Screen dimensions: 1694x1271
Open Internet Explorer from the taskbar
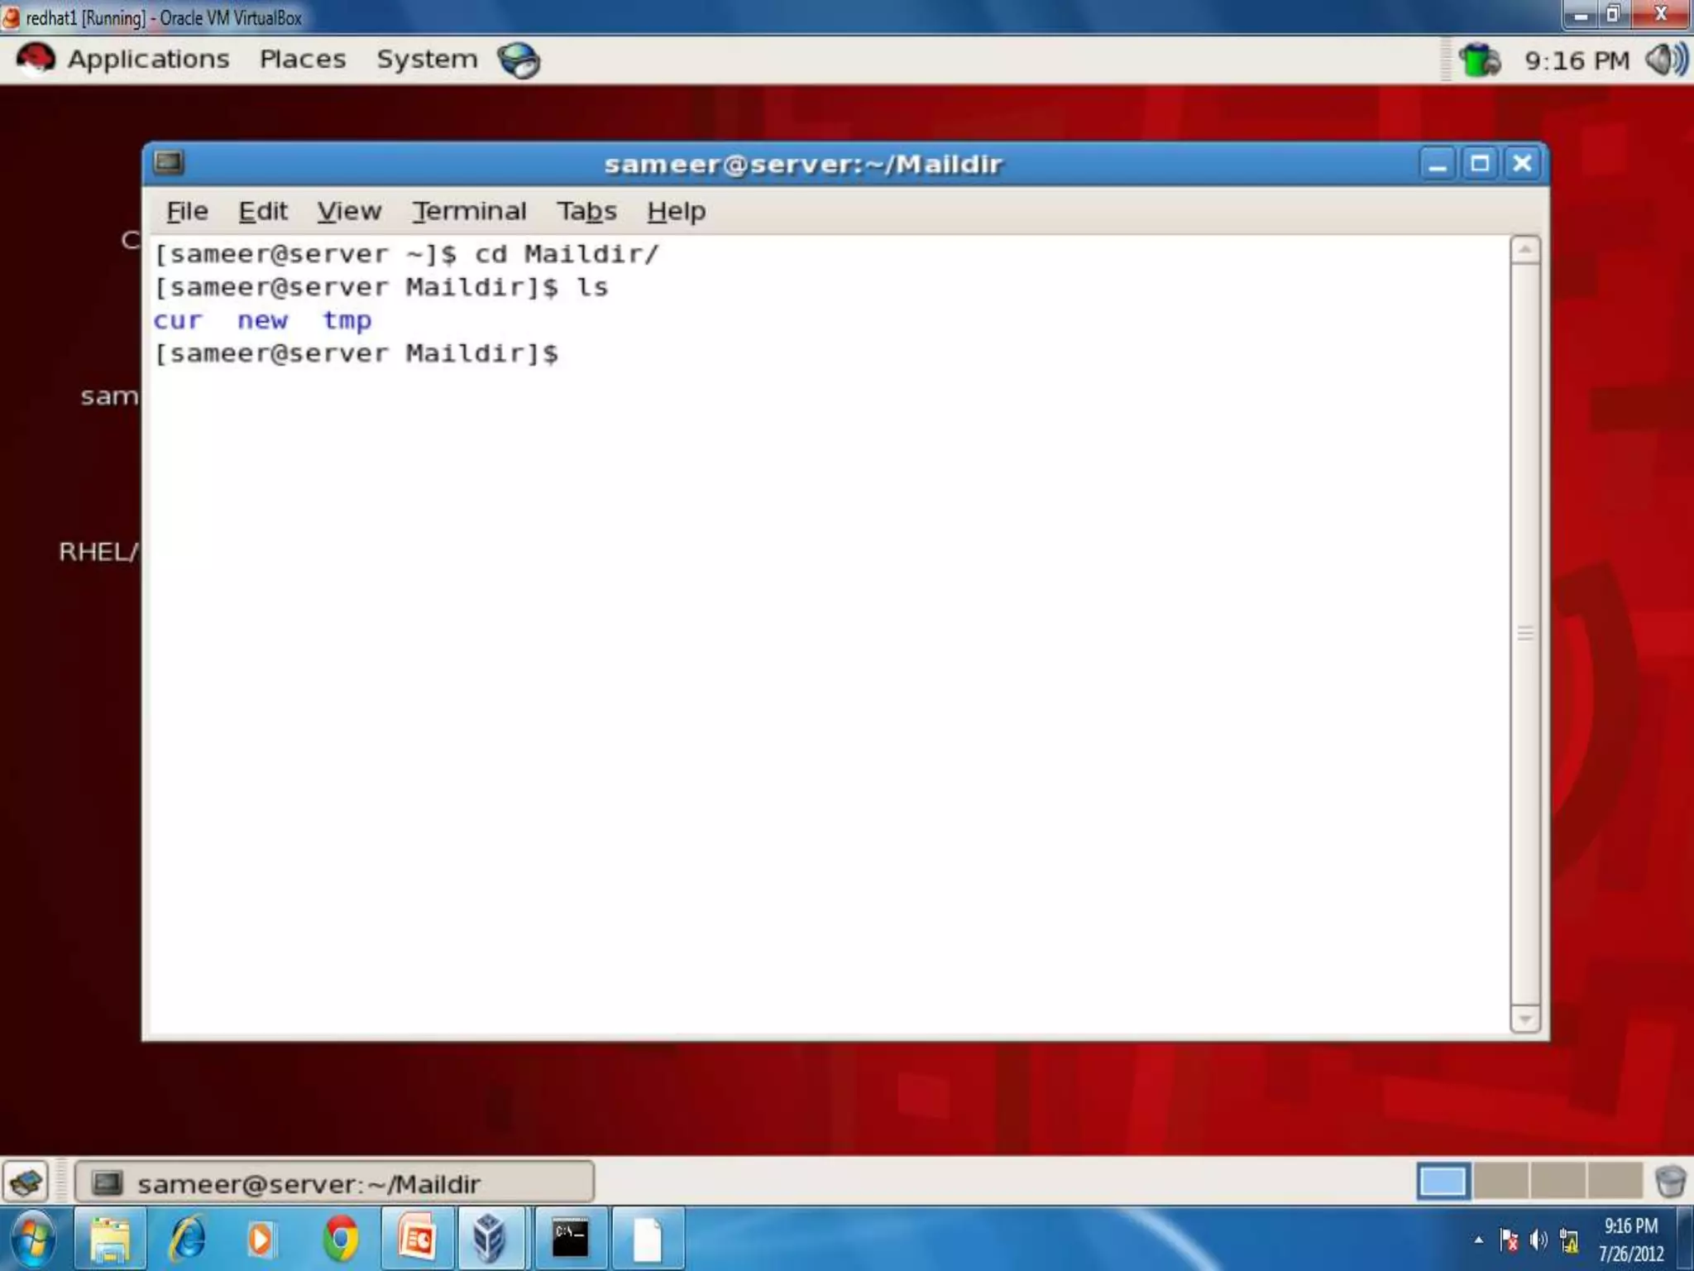(188, 1239)
